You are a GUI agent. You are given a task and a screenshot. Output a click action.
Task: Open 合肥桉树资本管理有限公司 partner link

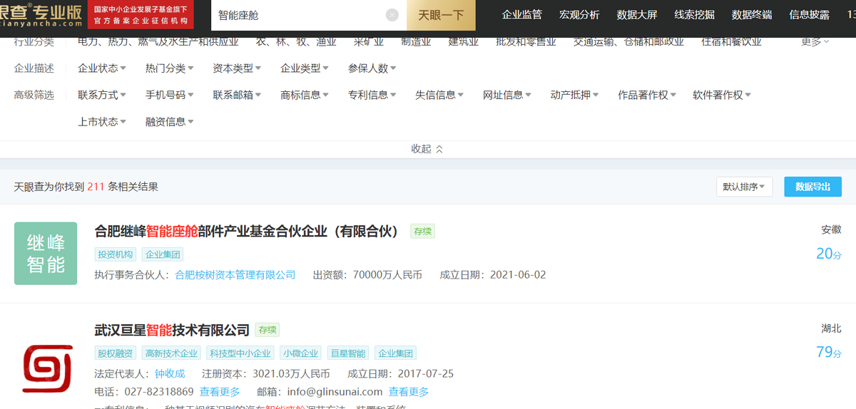[235, 274]
